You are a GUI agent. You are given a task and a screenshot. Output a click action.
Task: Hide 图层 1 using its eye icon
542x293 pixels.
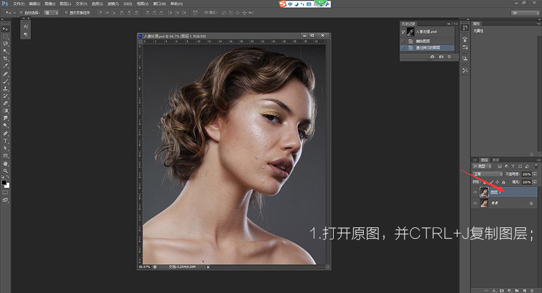coord(475,192)
